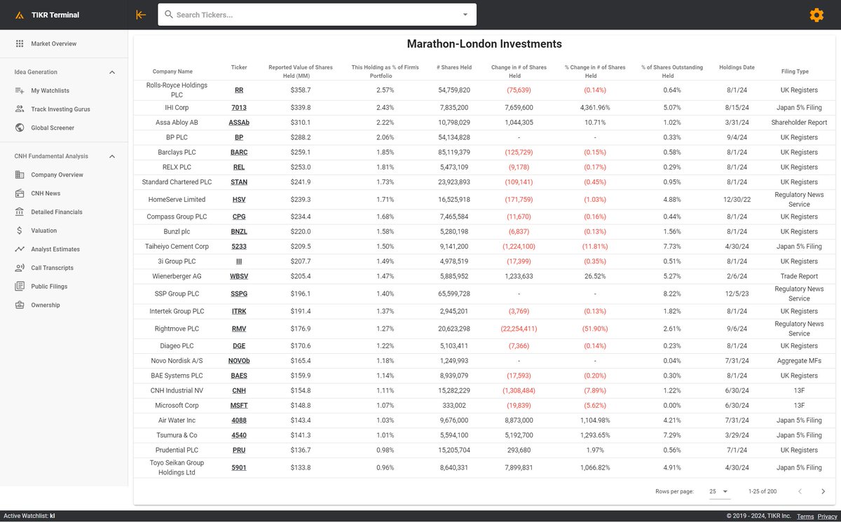Open the MSFT ticker link

click(x=239, y=405)
